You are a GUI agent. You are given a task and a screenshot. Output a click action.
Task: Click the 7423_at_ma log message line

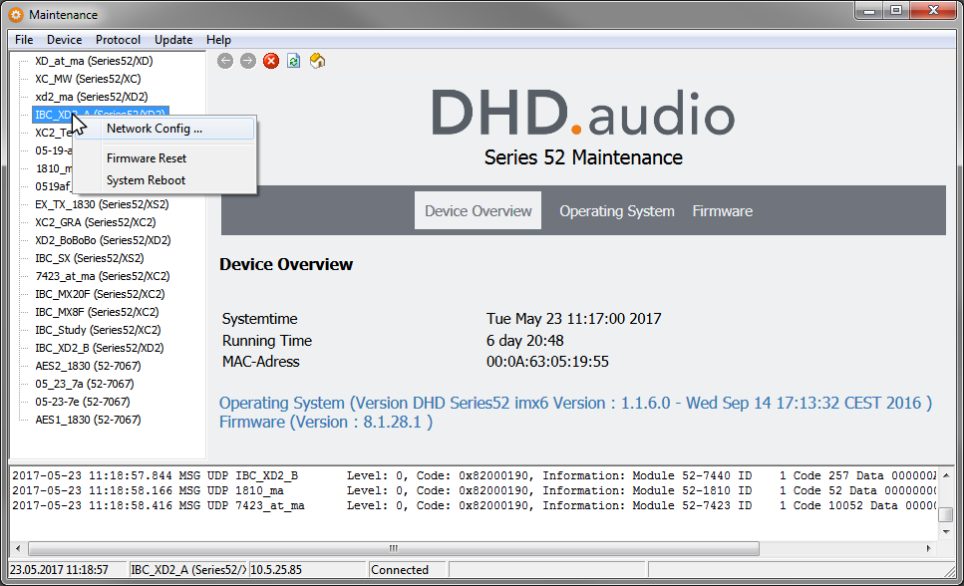click(474, 505)
